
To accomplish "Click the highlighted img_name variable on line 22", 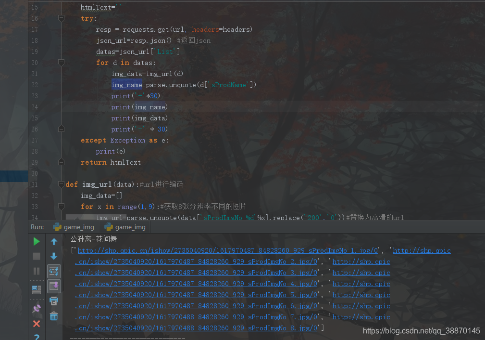I will (126, 85).
